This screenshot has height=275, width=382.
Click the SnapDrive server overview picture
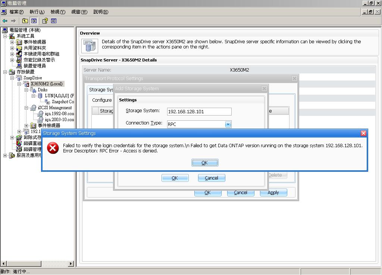click(x=90, y=46)
